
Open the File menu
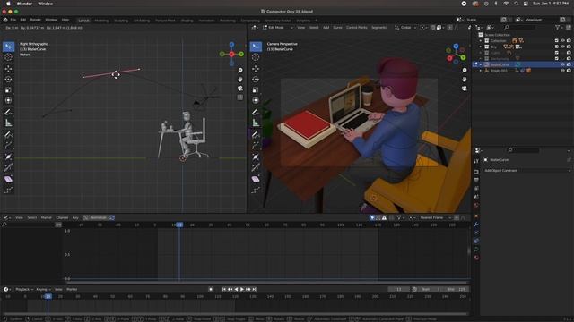point(13,20)
